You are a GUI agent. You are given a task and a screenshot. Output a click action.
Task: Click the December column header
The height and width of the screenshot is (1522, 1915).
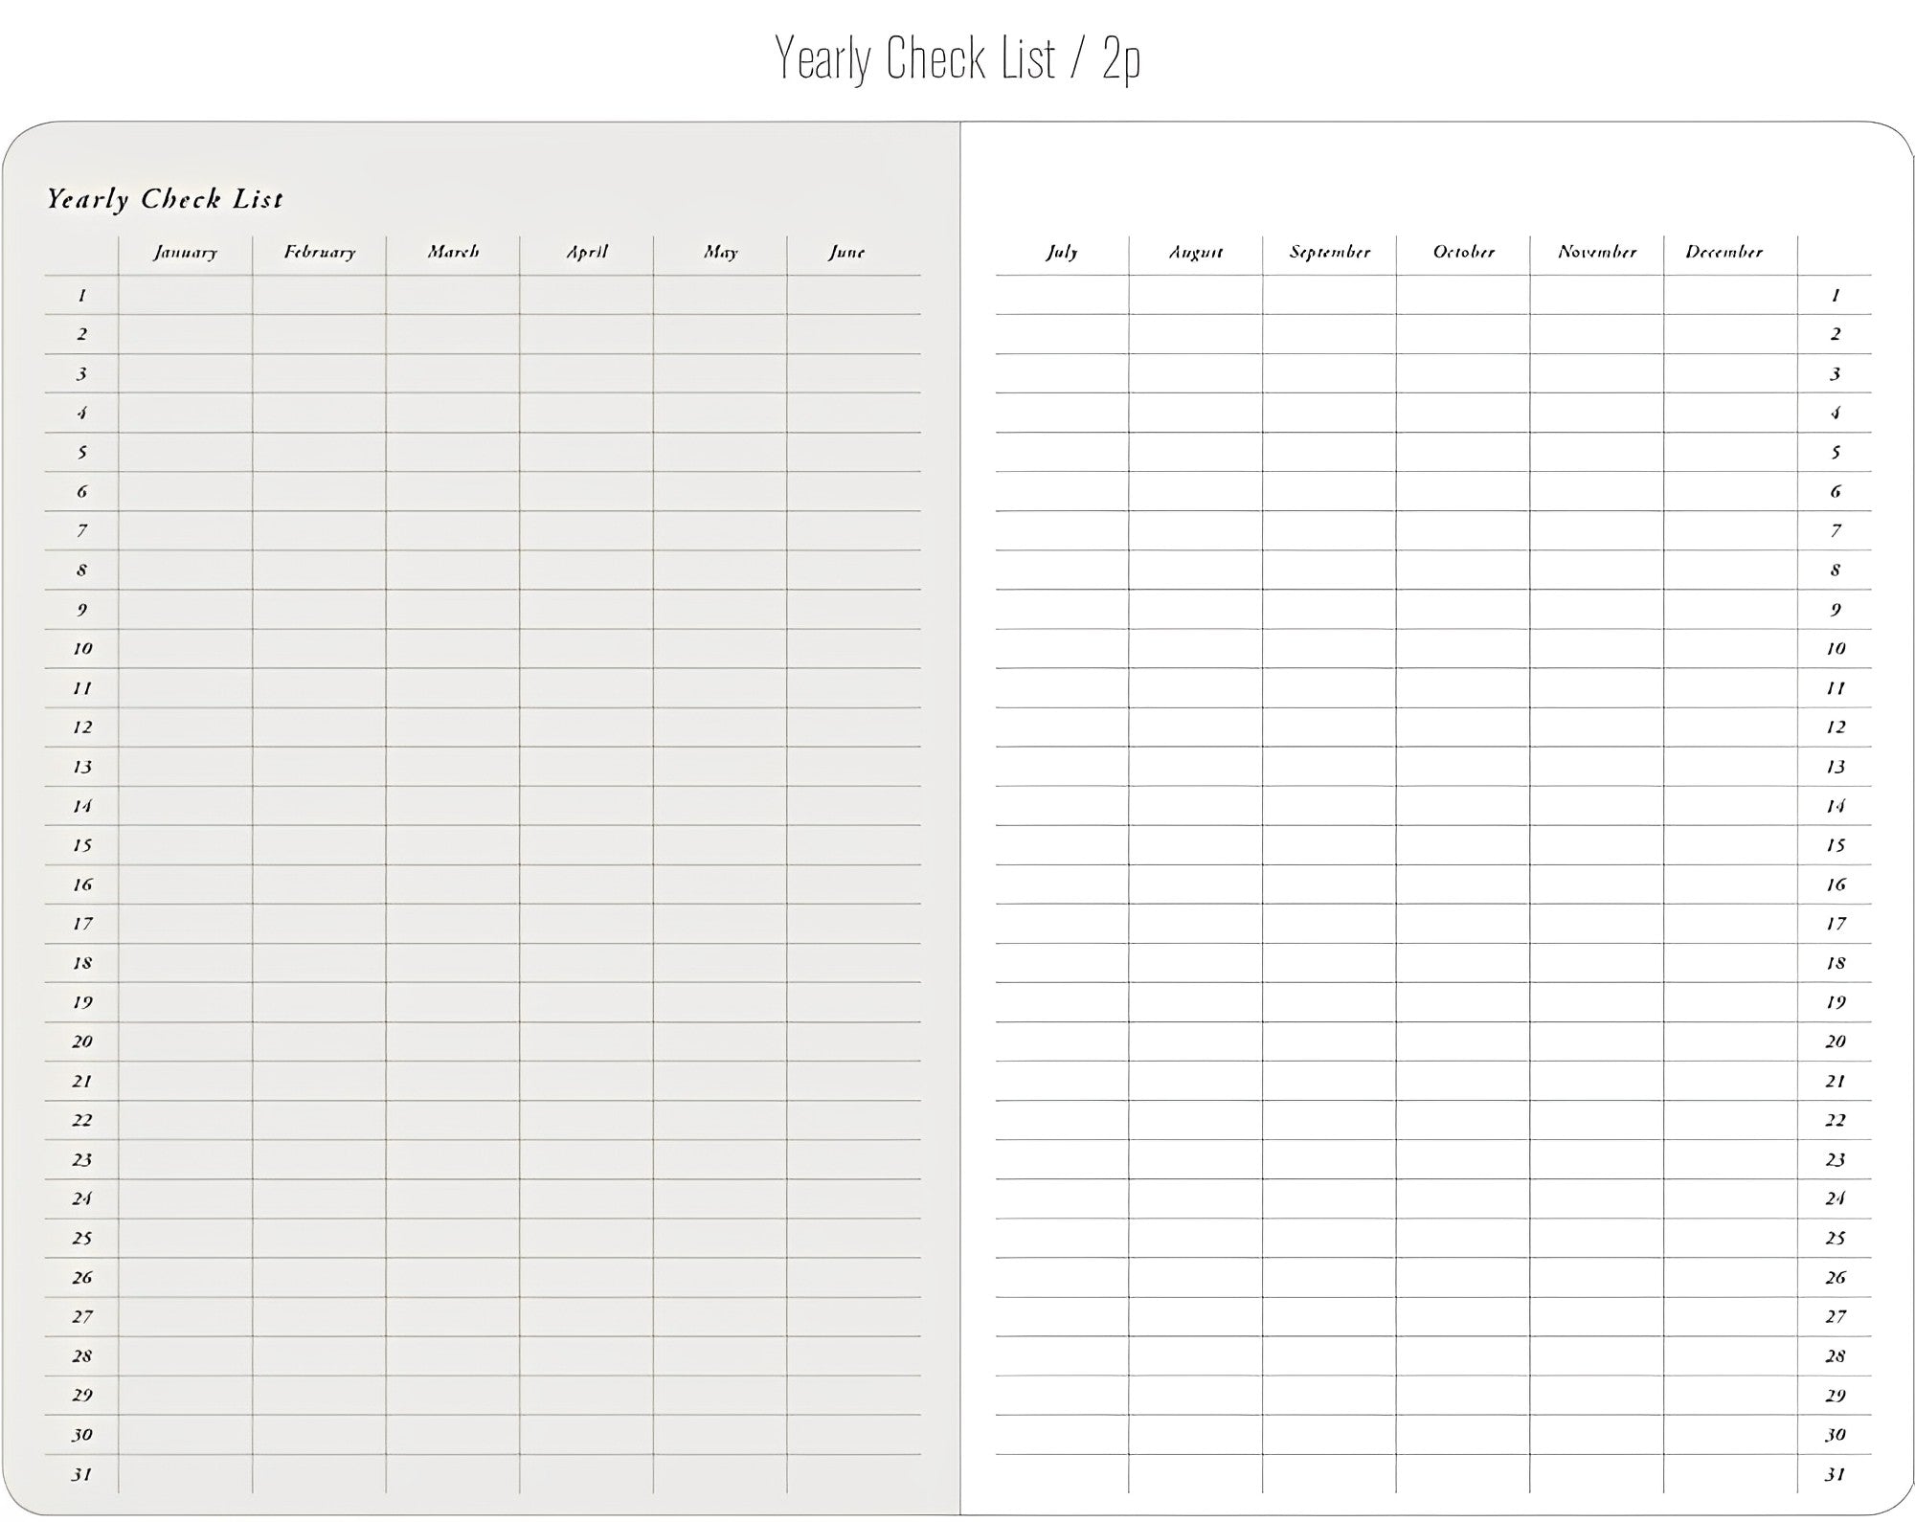point(1724,253)
